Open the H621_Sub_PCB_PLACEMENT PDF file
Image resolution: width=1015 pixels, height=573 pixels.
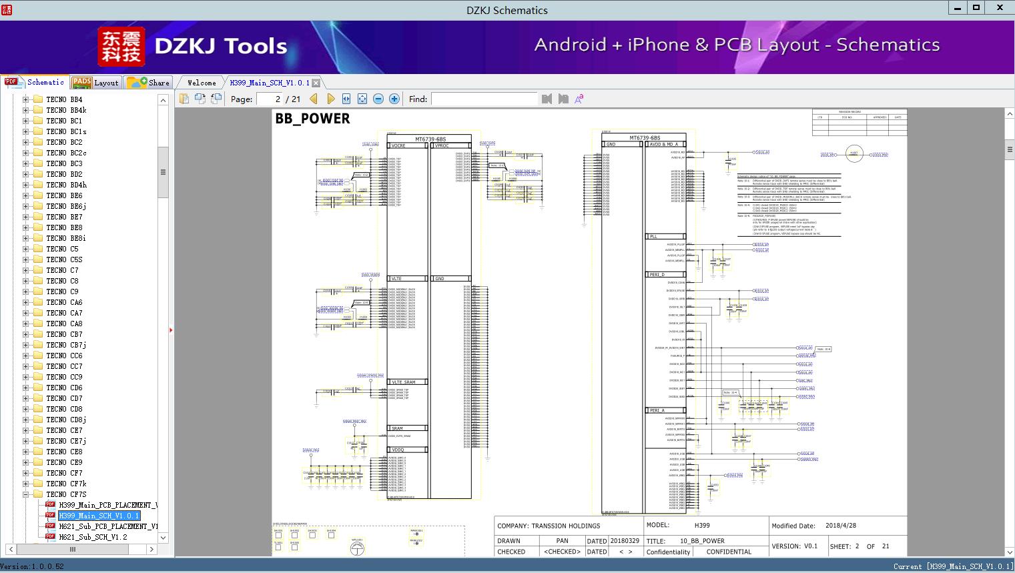pyautogui.click(x=108, y=526)
